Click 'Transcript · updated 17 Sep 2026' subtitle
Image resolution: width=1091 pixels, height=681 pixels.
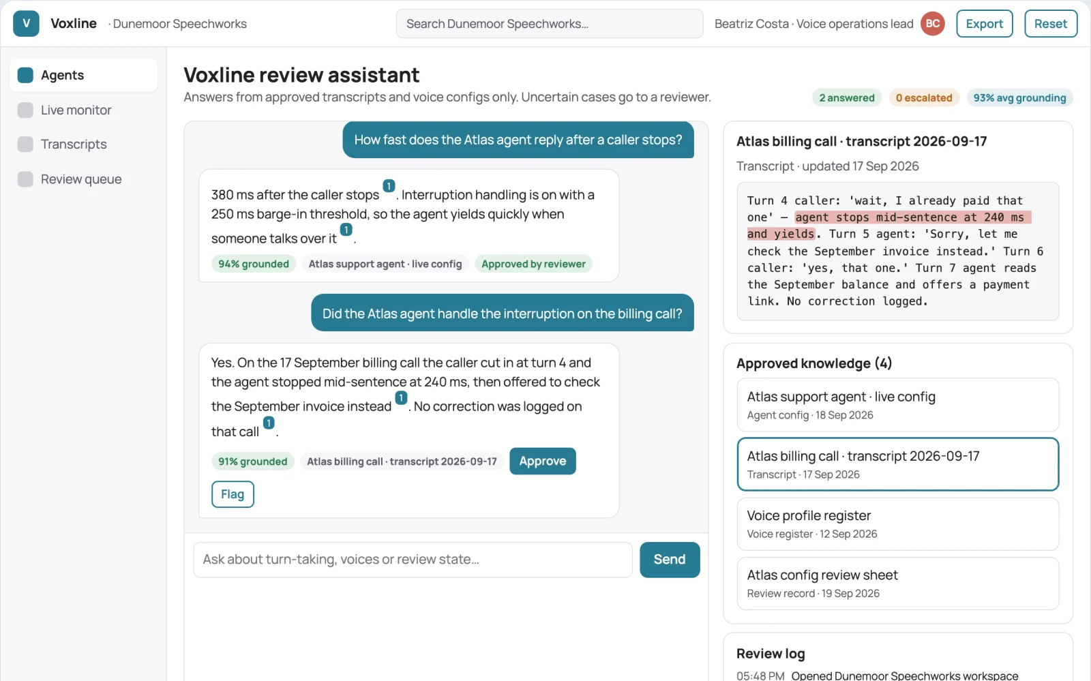click(x=828, y=166)
